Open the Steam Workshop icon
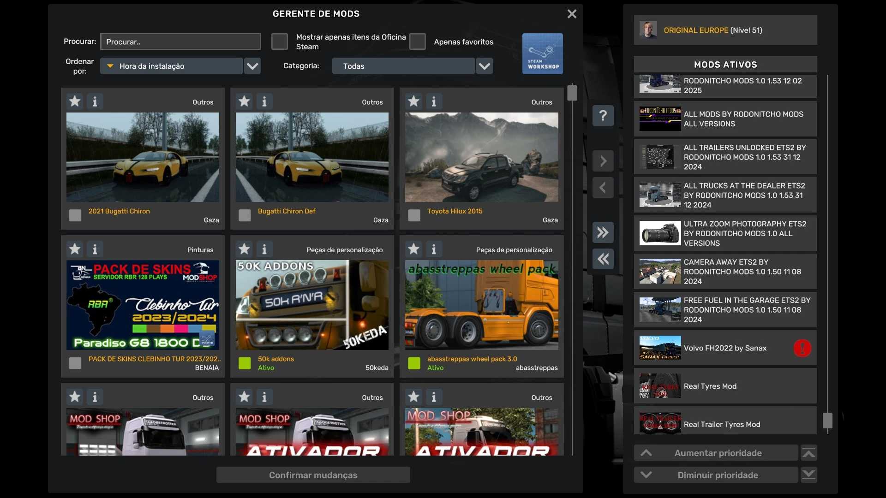 point(542,53)
